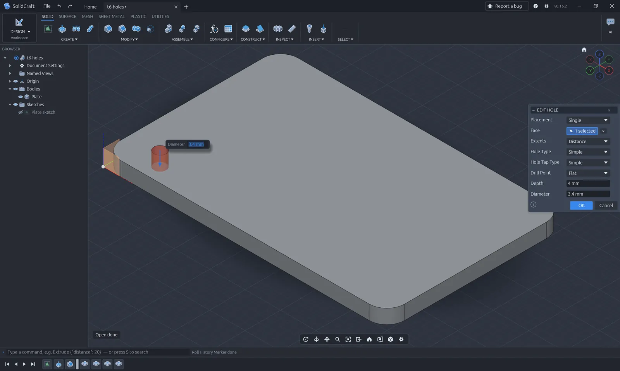This screenshot has width=620, height=371.
Task: Open the Drill Point dropdown
Action: coord(588,173)
